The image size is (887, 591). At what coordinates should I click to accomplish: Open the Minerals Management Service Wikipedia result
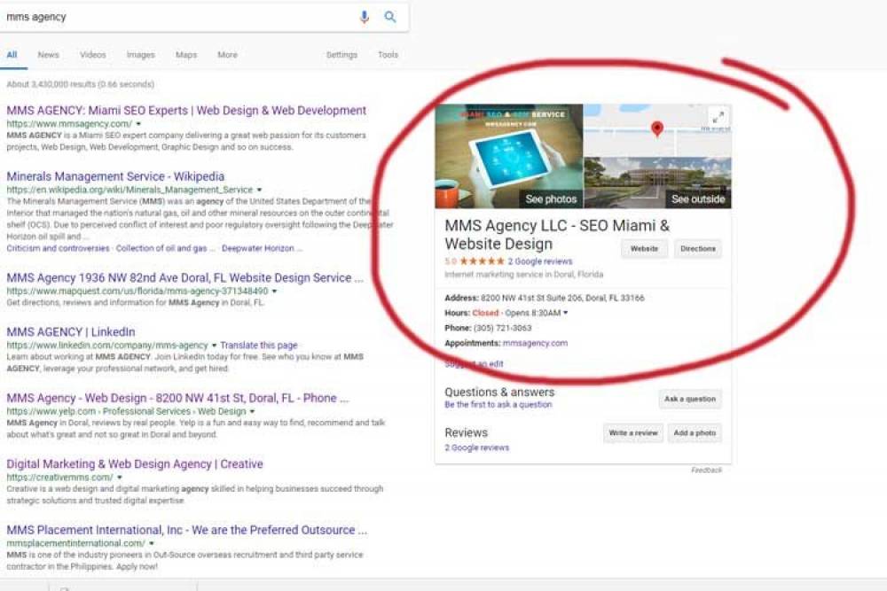(115, 176)
